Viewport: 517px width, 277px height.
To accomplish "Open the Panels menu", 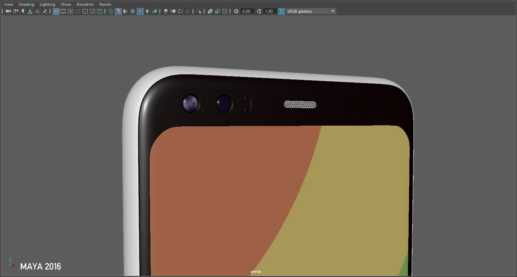I will tap(105, 4).
